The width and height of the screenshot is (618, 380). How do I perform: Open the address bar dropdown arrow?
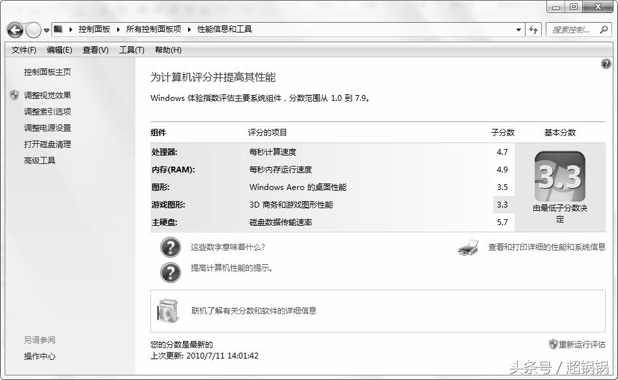coord(518,29)
